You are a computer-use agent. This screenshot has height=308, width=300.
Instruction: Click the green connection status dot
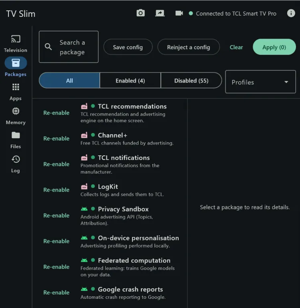point(191,13)
